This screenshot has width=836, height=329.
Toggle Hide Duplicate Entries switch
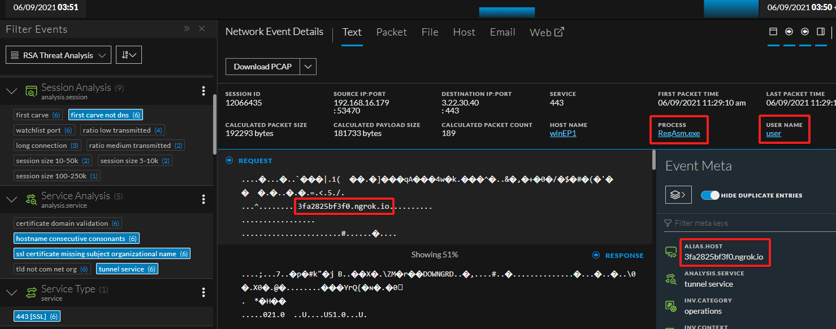coord(710,195)
